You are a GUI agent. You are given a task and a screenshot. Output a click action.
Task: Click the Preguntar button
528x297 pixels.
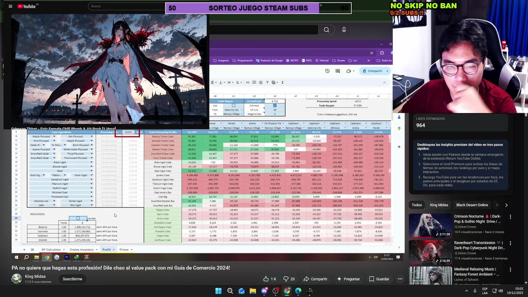coord(349,279)
